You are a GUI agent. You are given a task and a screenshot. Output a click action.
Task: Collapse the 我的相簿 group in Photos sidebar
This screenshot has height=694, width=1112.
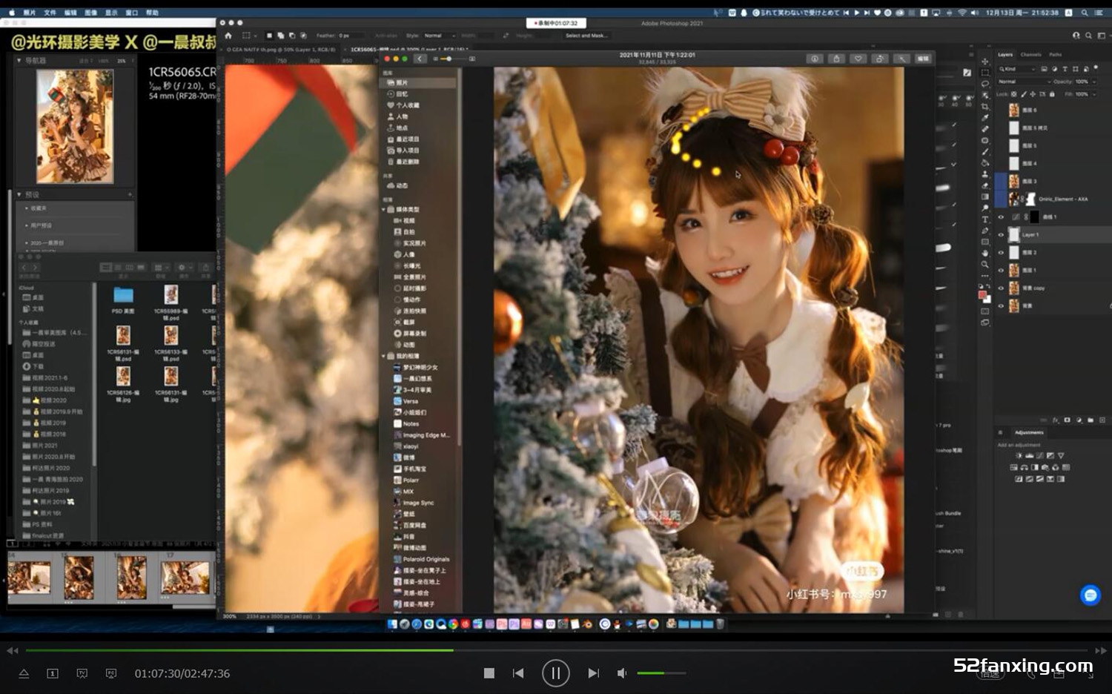click(384, 356)
